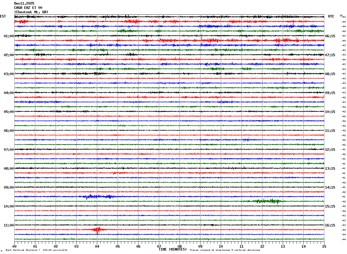Click minute 12 on the time axis
Image resolution: width=347 pixels, height=254 pixels.
262,246
